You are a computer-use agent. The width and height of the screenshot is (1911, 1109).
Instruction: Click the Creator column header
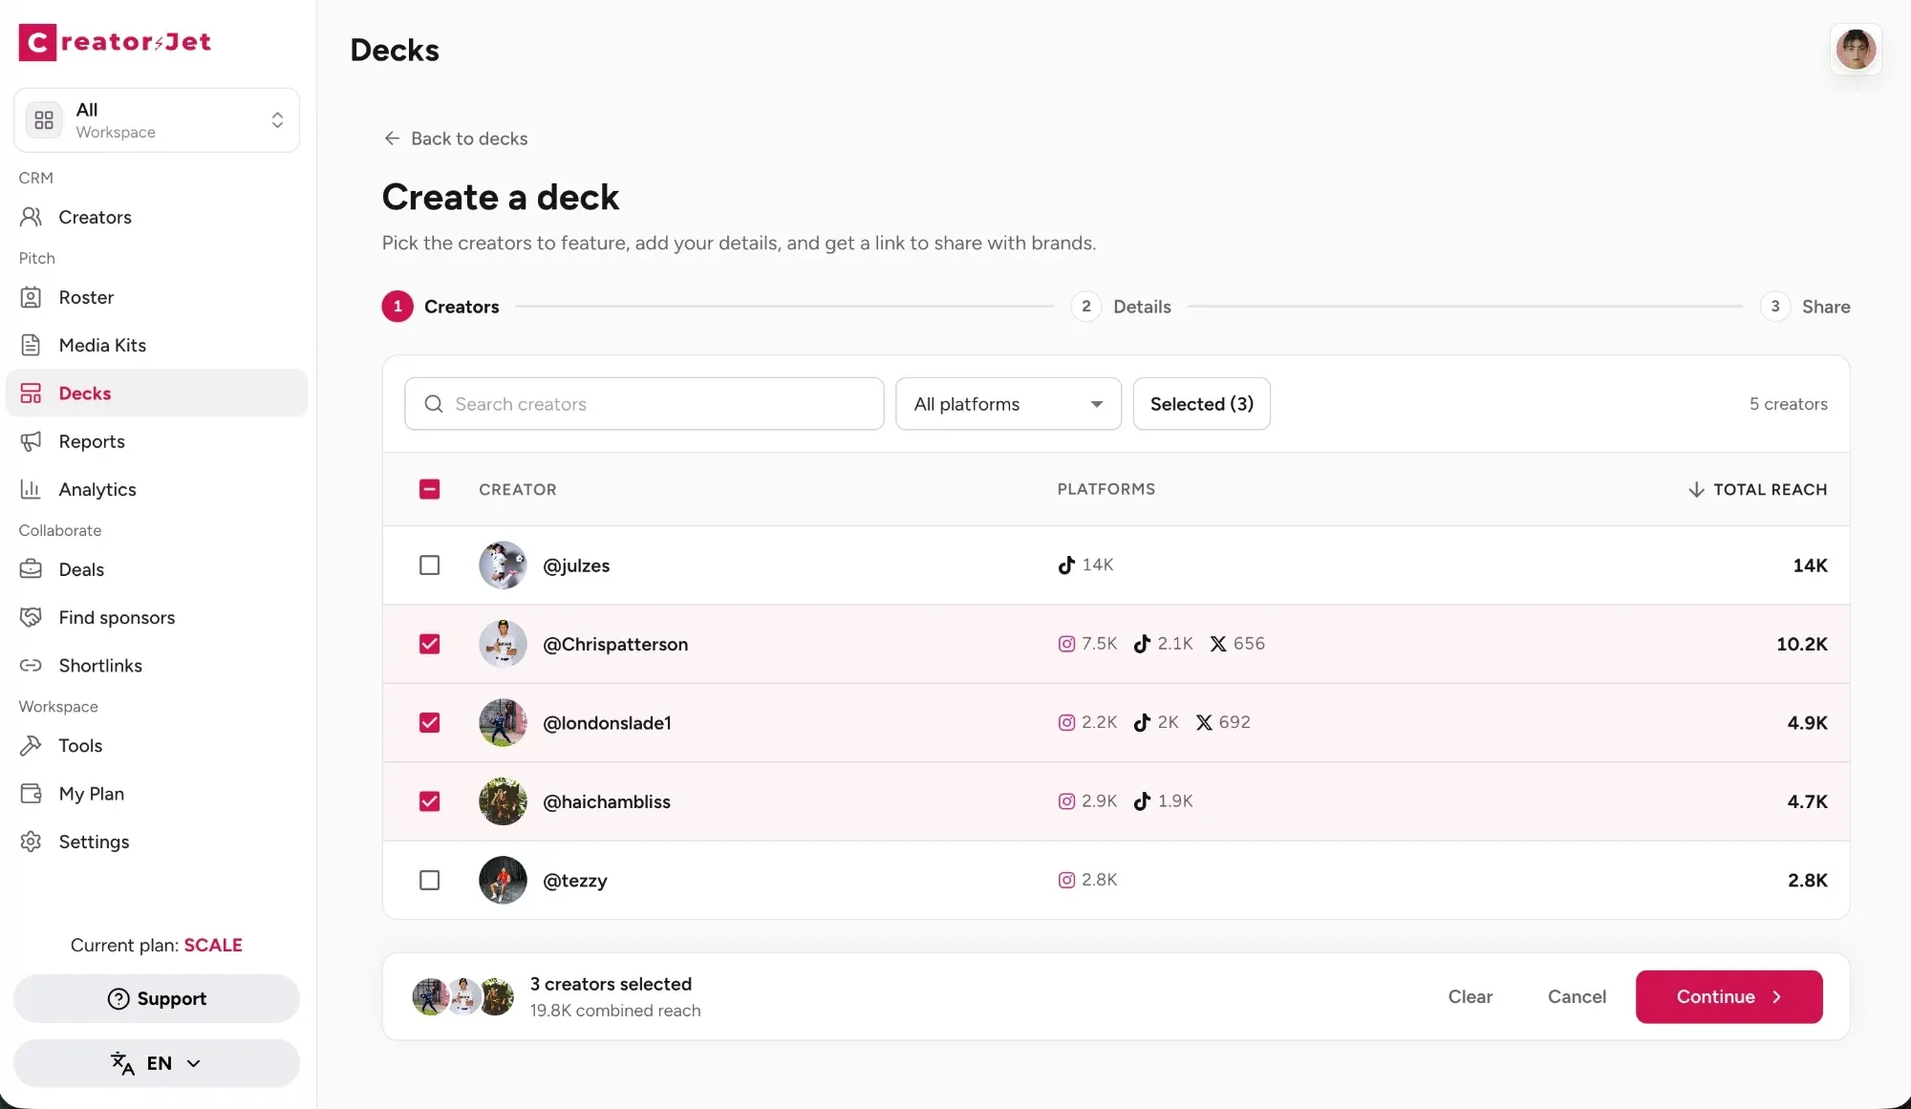517,489
